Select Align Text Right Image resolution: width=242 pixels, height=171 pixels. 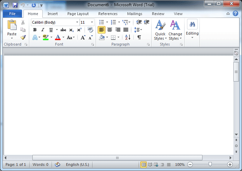click(118, 30)
